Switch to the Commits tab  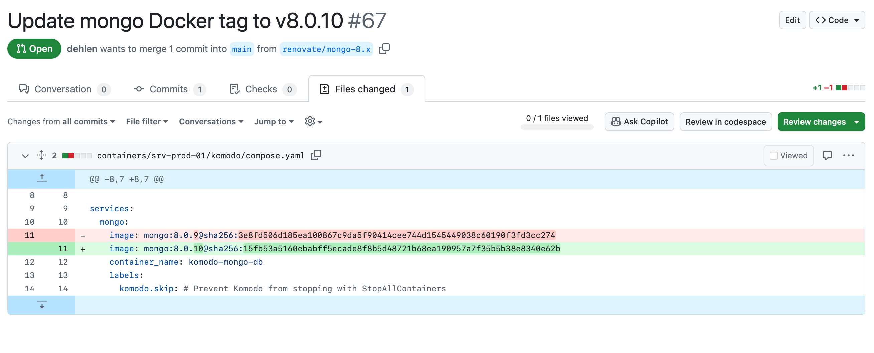pyautogui.click(x=169, y=89)
